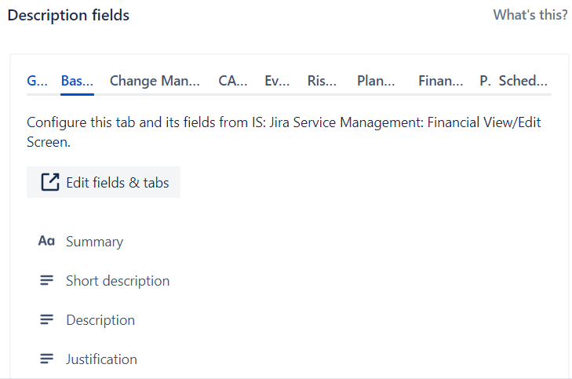Click the paragraph icon next to Justification
Image resolution: width=572 pixels, height=379 pixels.
[47, 359]
